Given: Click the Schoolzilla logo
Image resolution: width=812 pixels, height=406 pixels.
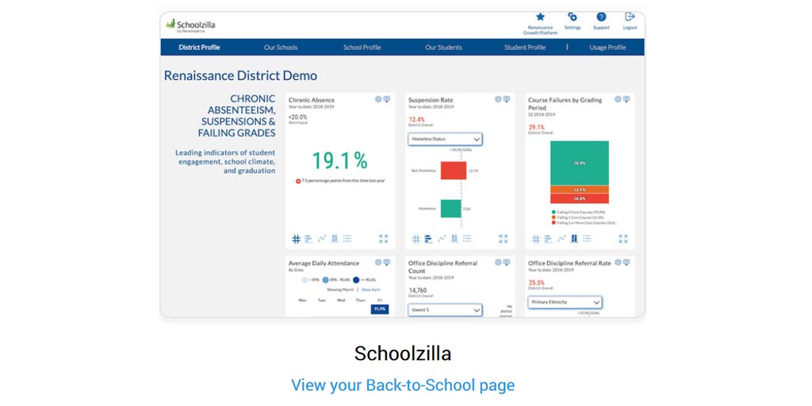Looking at the screenshot, I should (190, 25).
